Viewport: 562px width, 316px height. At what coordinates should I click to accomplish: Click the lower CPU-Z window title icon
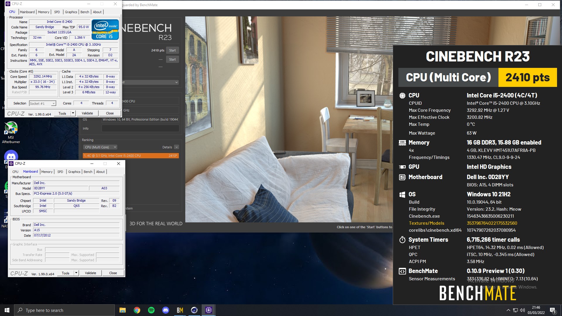click(x=11, y=164)
